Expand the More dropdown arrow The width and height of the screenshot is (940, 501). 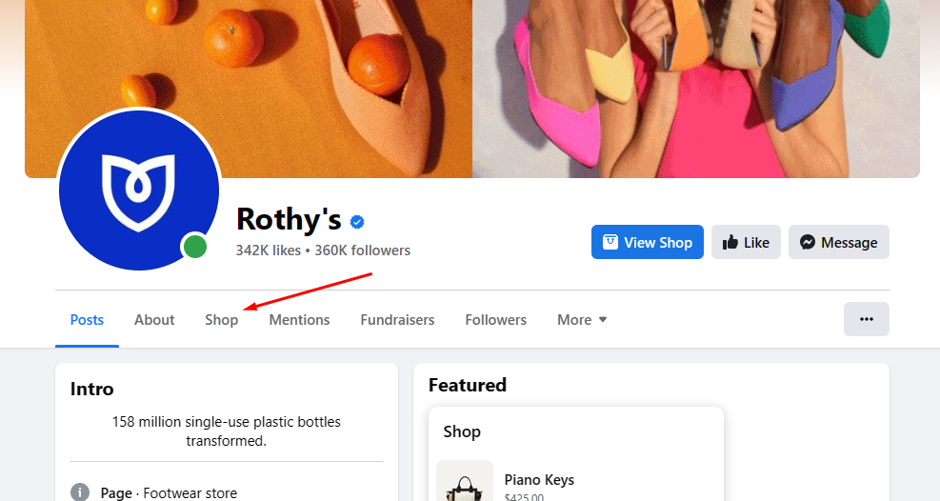pos(603,319)
